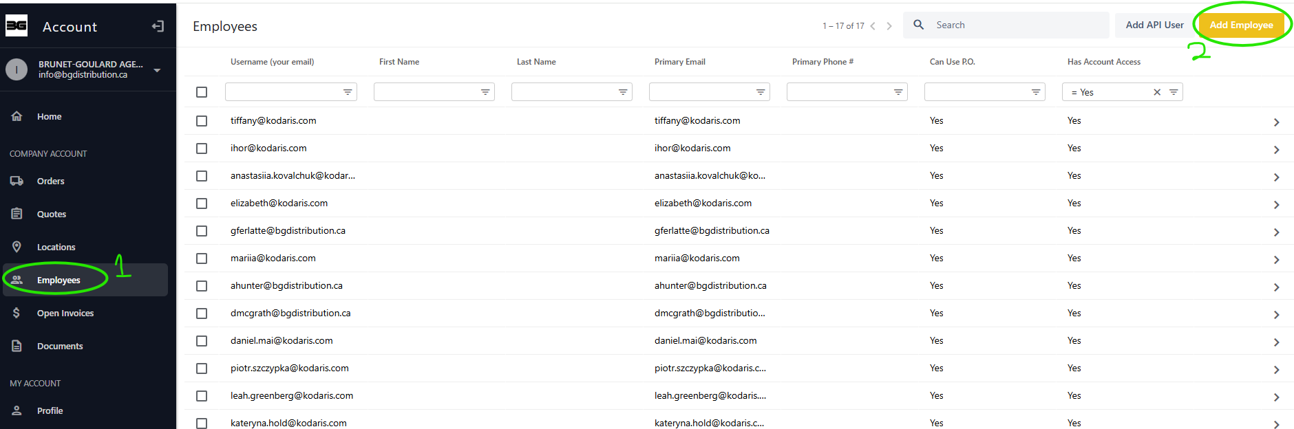Image resolution: width=1294 pixels, height=429 pixels.
Task: Click the Add Employee button
Action: [x=1241, y=25]
